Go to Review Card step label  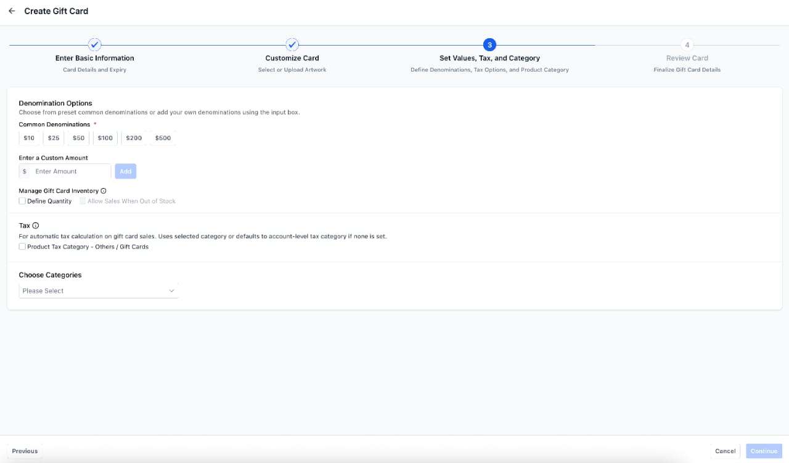(x=687, y=58)
